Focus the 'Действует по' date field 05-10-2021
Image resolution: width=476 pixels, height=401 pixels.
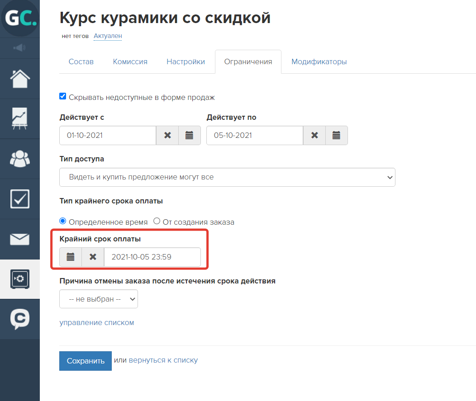click(255, 135)
